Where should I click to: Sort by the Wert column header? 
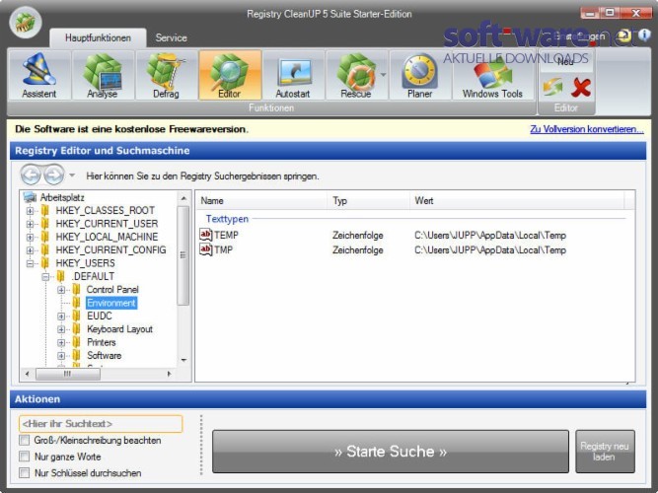tap(517, 200)
